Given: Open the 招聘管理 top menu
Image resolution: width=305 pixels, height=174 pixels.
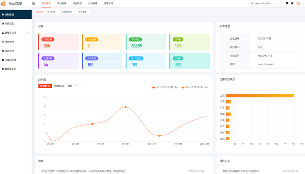Looking at the screenshot, I should click(108, 3).
